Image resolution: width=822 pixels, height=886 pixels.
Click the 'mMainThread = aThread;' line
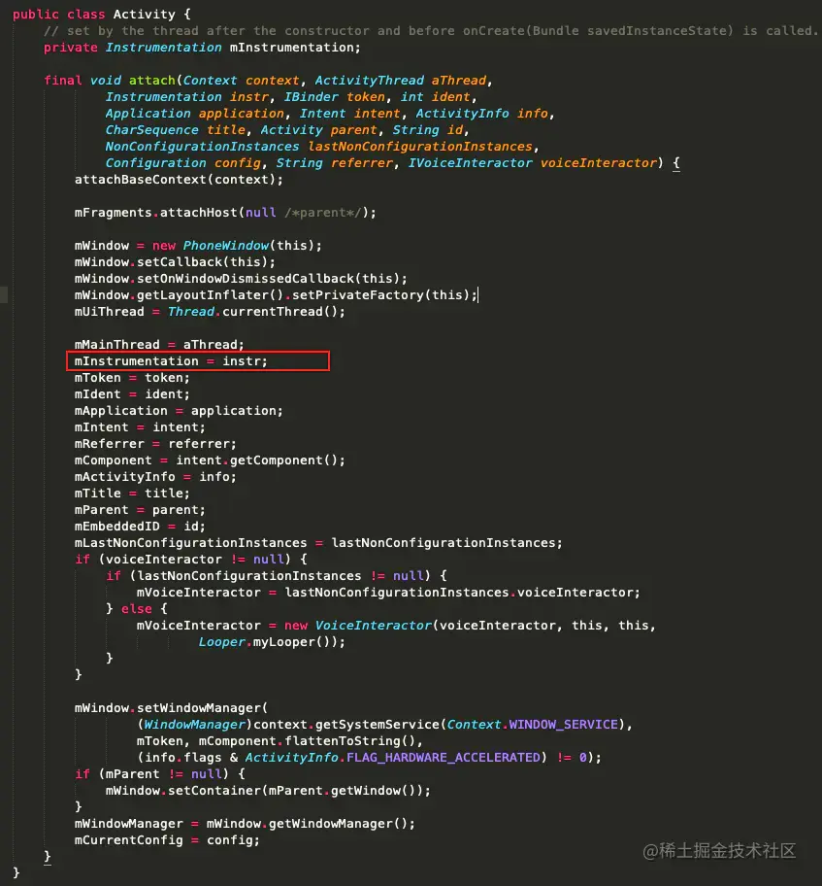[x=159, y=345]
